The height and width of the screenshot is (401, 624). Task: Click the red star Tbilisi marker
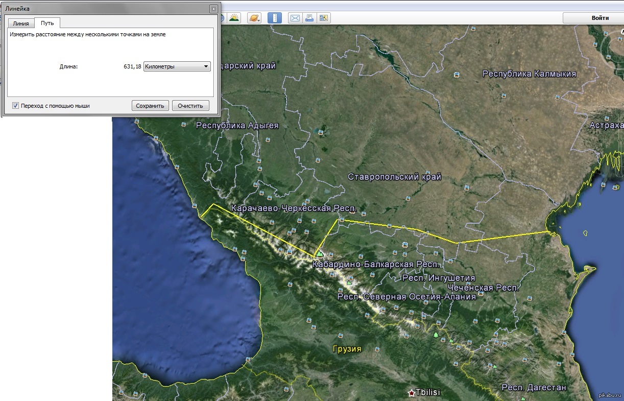pos(412,393)
